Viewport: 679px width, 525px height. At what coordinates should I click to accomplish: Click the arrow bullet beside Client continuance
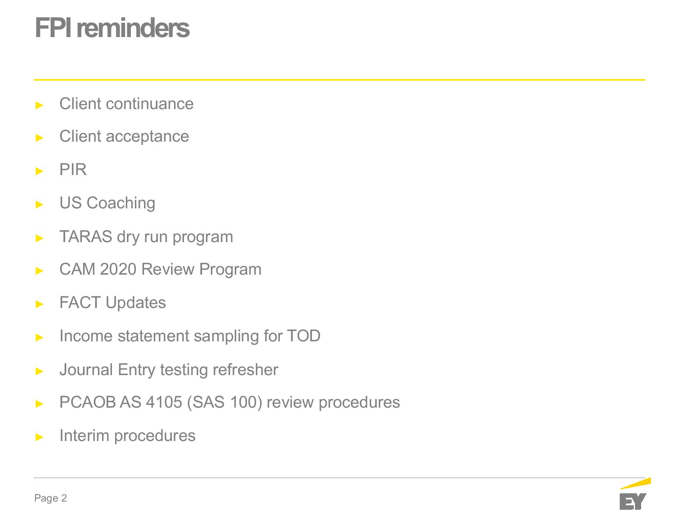coord(40,105)
